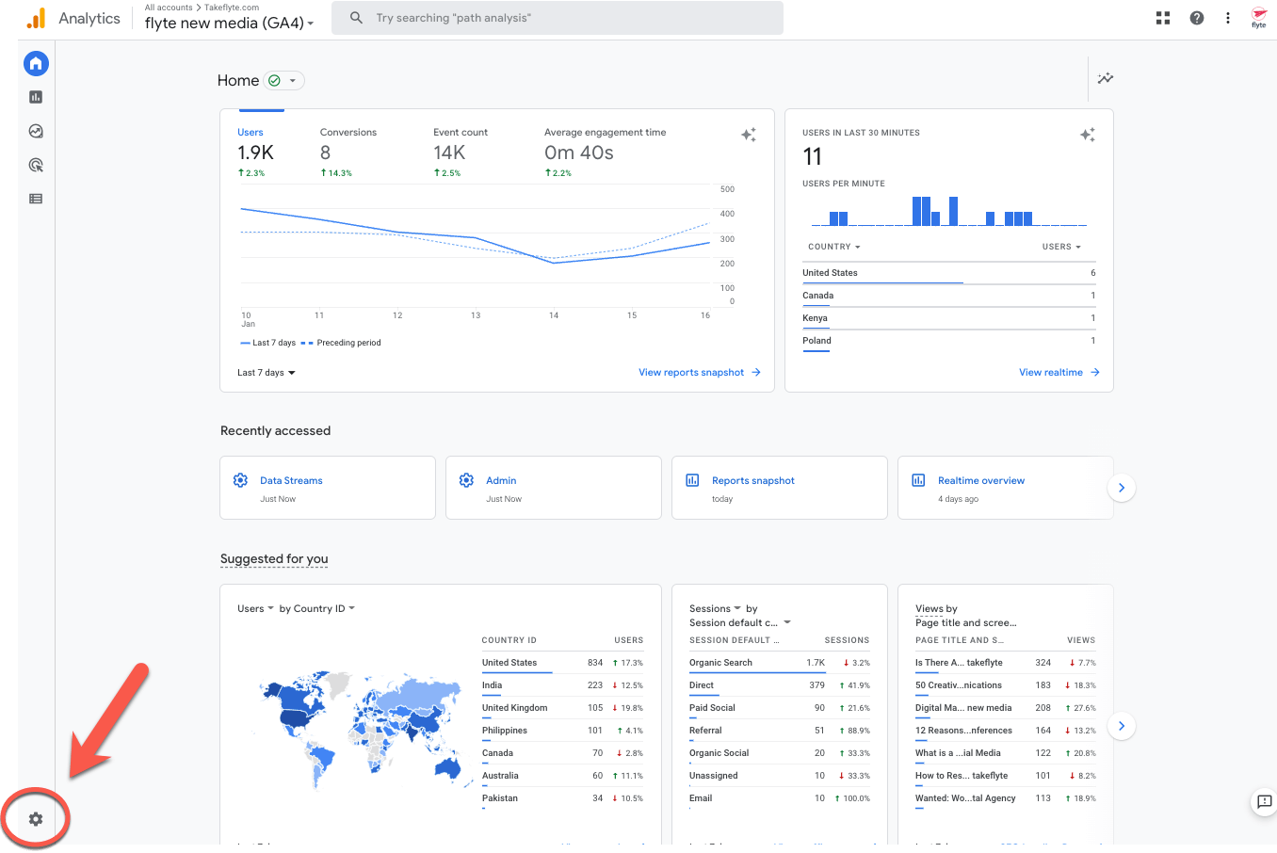Open the Library icon at sidebar bottom
This screenshot has height=853, width=1277.
(x=36, y=199)
